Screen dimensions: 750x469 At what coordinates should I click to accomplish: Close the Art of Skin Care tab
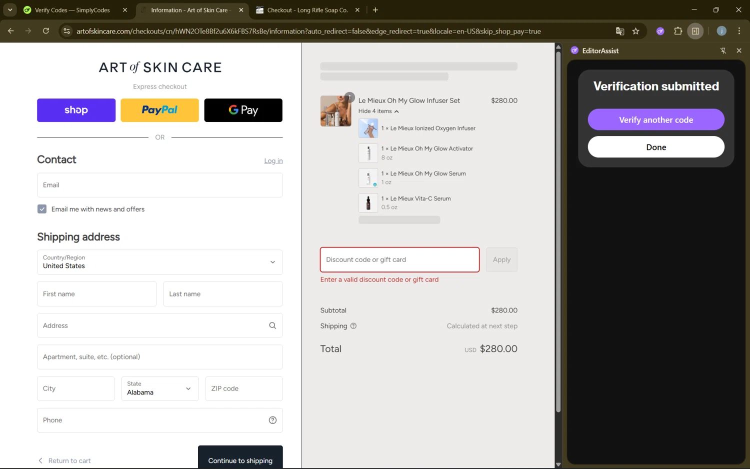[x=241, y=10]
